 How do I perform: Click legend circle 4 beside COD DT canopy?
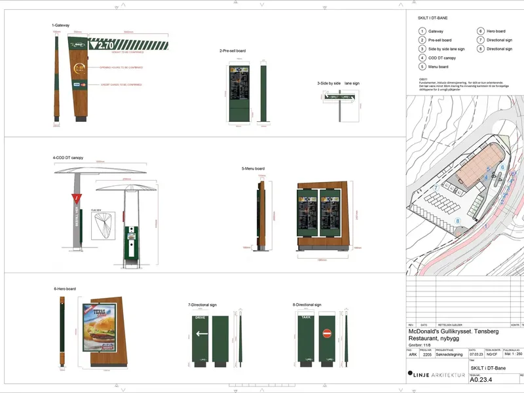(422, 58)
